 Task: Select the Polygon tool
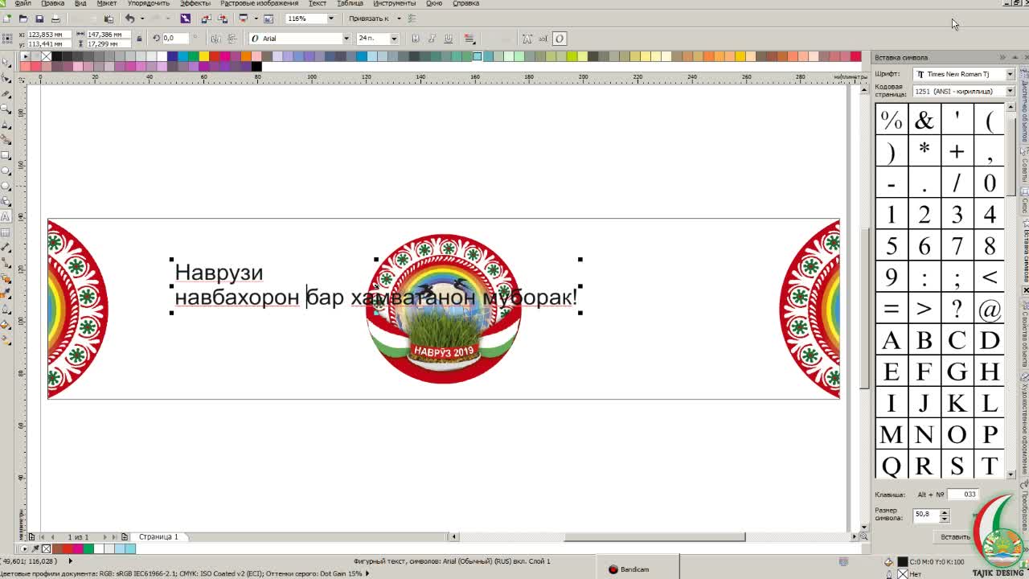click(x=6, y=186)
